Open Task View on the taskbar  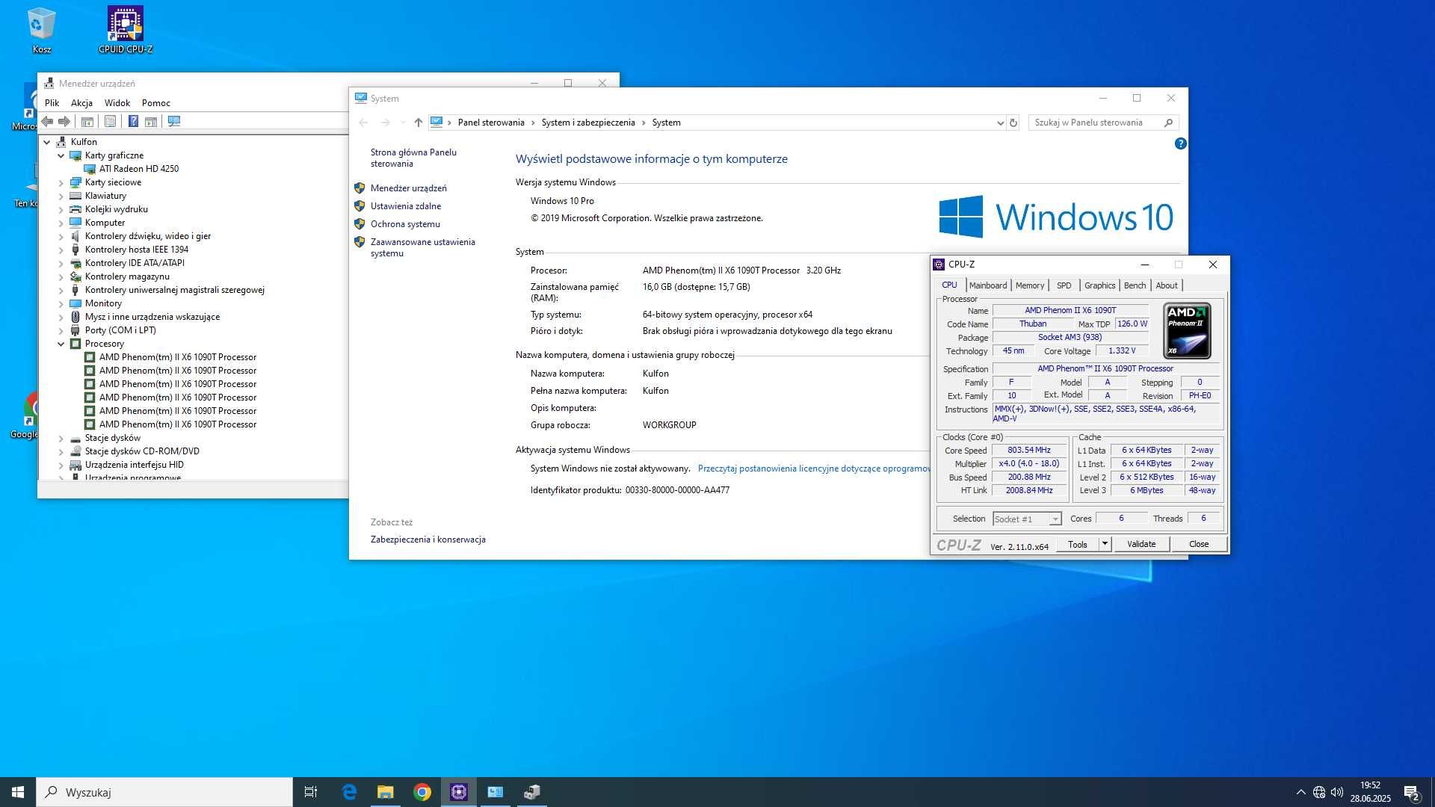click(x=311, y=792)
